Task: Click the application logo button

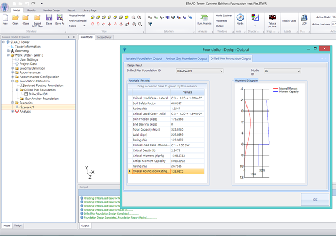Action: pos(4,7)
